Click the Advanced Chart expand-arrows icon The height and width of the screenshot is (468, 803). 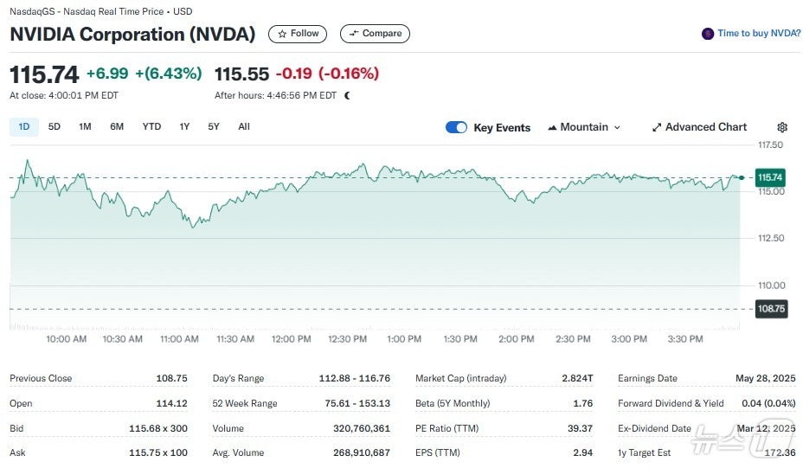[657, 127]
